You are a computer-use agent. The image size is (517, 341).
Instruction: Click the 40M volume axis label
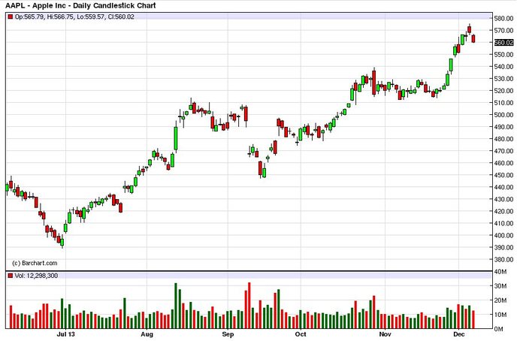point(500,272)
